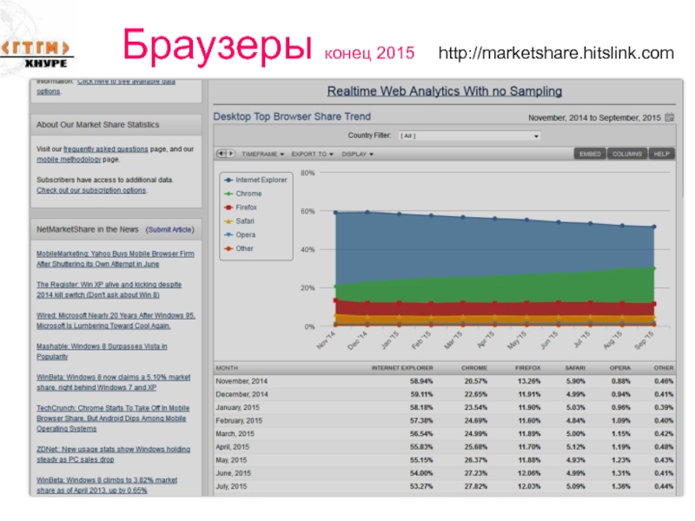Select the January, 2015 table row
The image size is (695, 521).
[x=445, y=407]
